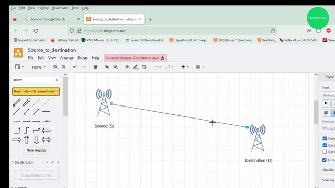
Task: Select the thick horizontal line shape
Action: click(x=47, y=112)
